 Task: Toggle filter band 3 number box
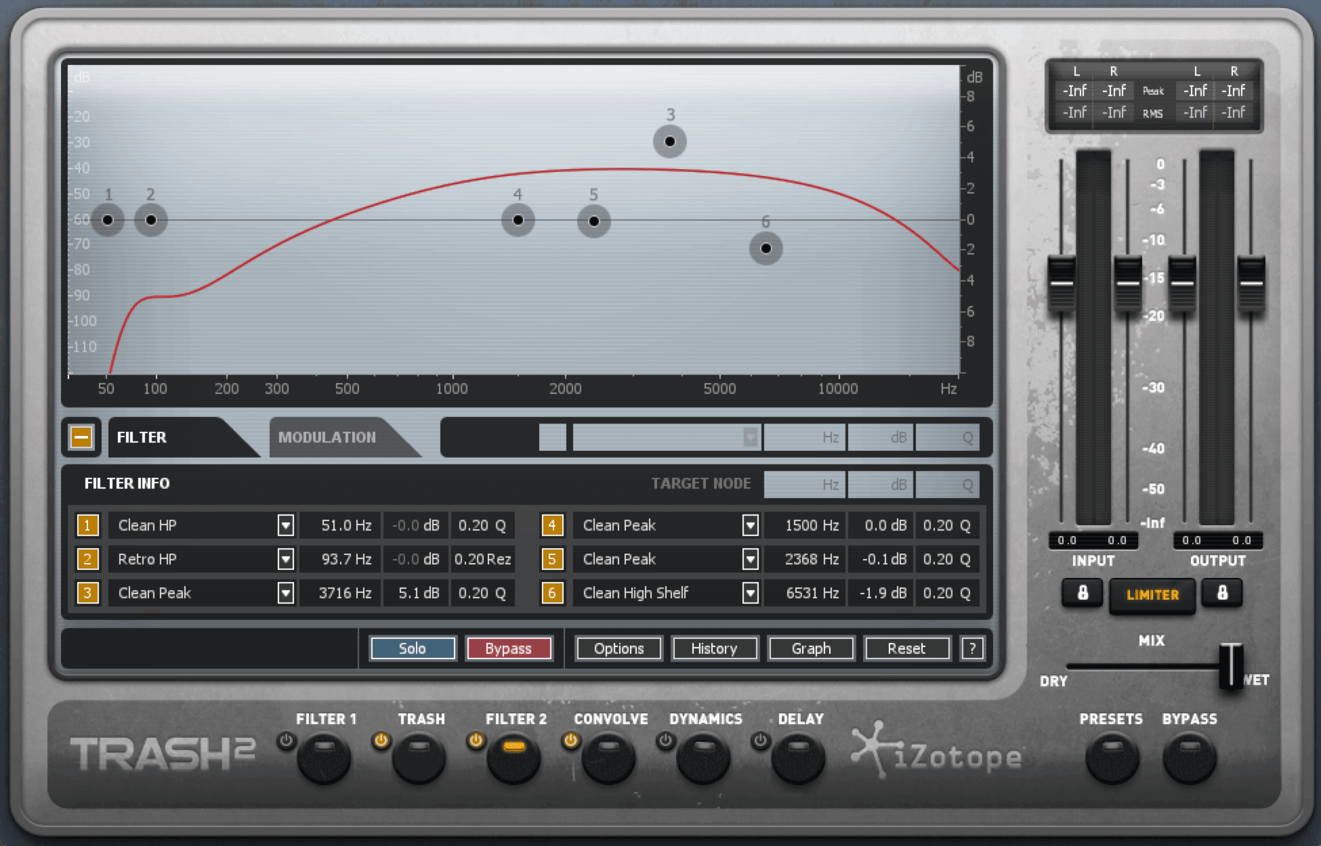click(x=87, y=593)
